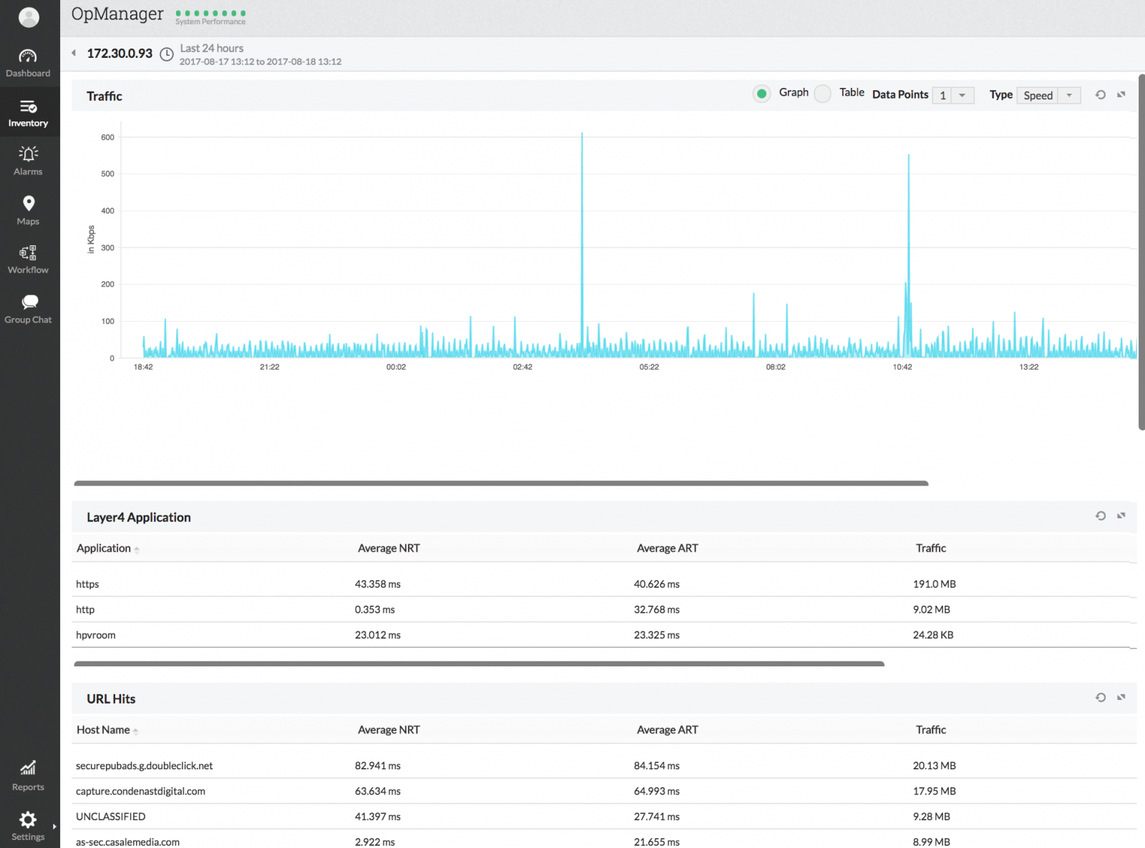Viewport: 1145px width, 848px height.
Task: Open the Workflow section
Action: point(28,260)
